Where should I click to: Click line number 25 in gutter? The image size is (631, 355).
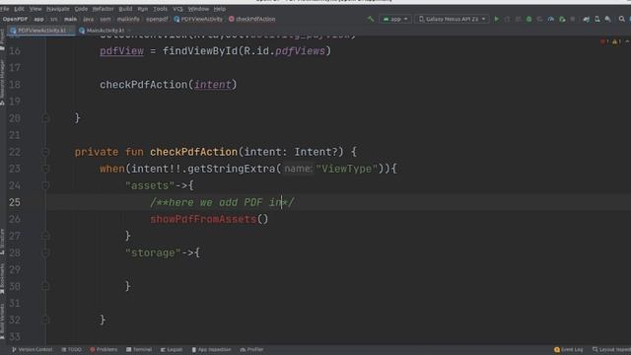tap(15, 202)
